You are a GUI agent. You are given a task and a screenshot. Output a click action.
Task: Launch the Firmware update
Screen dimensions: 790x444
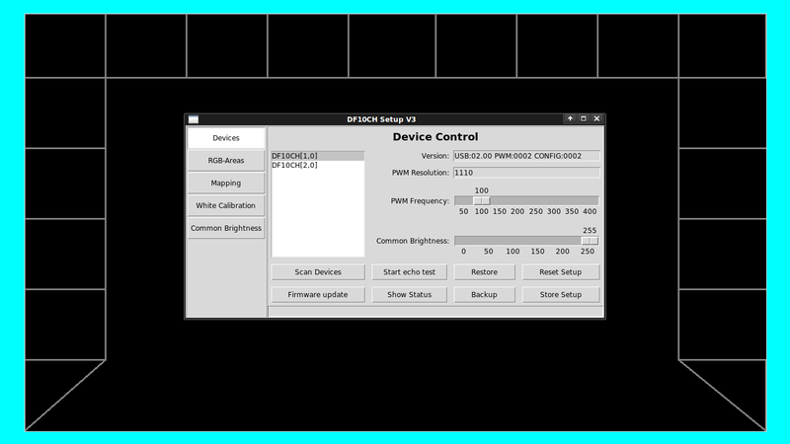coord(318,294)
